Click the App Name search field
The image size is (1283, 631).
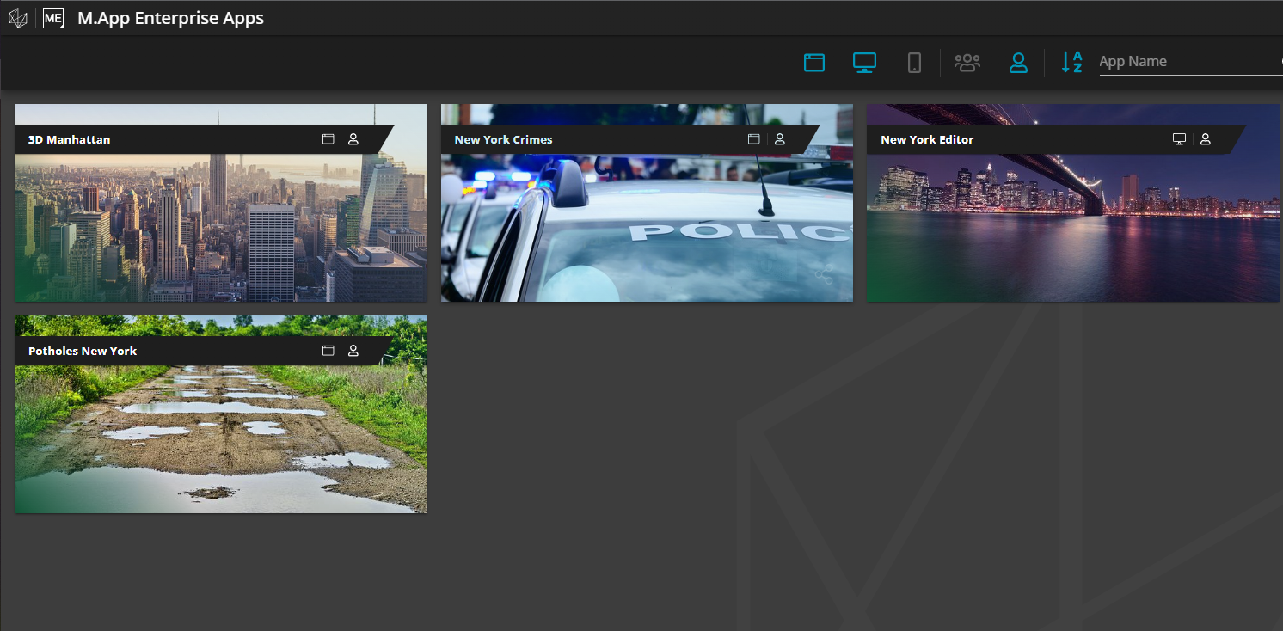coord(1187,62)
